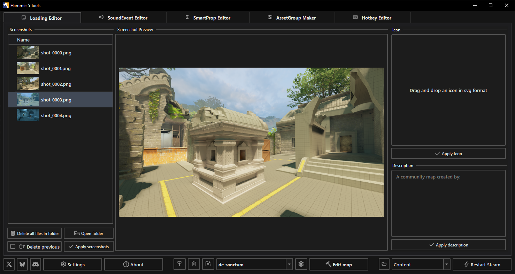
Task: Click the folder icon left of Content
Action: click(384, 264)
